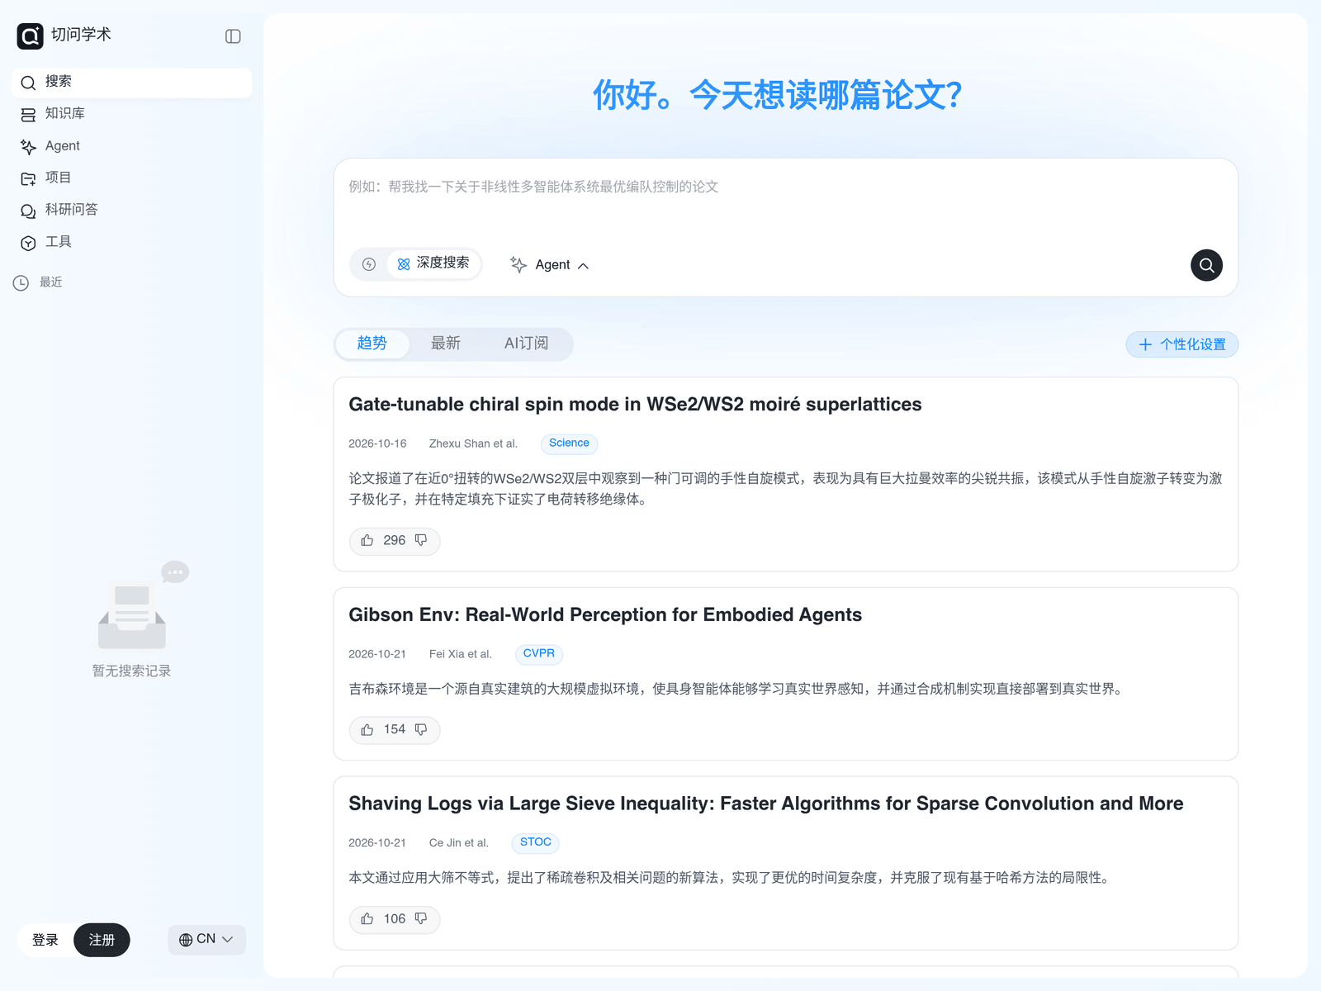This screenshot has width=1321, height=991.
Task: Click the 注册 button
Action: point(102,940)
